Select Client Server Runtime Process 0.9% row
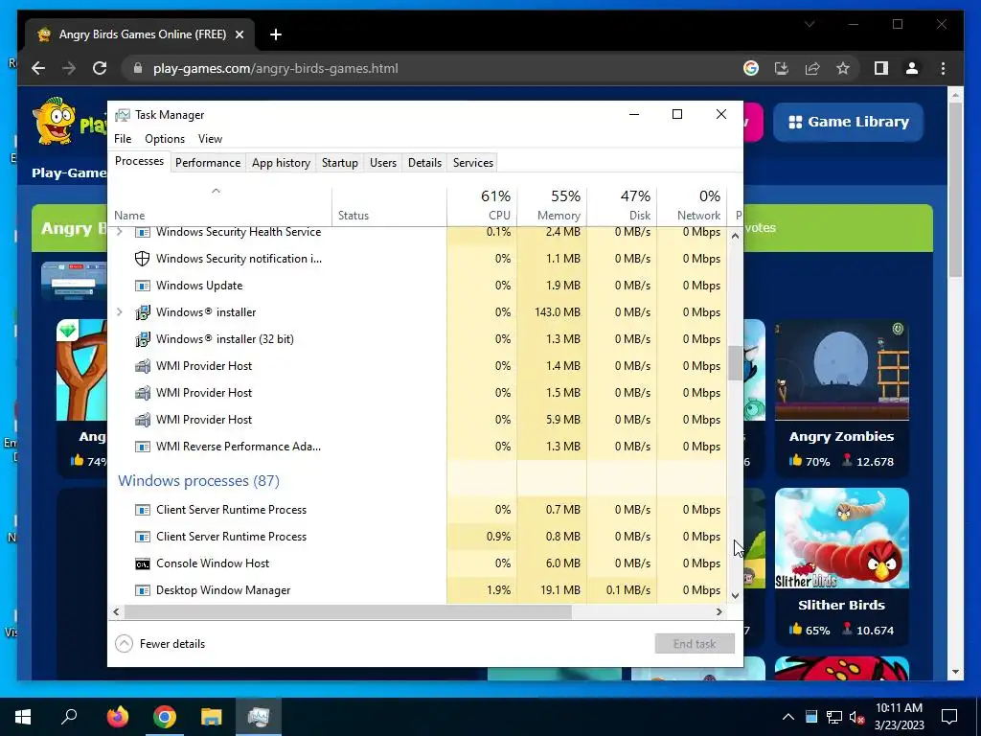Image resolution: width=981 pixels, height=736 pixels. click(418, 537)
